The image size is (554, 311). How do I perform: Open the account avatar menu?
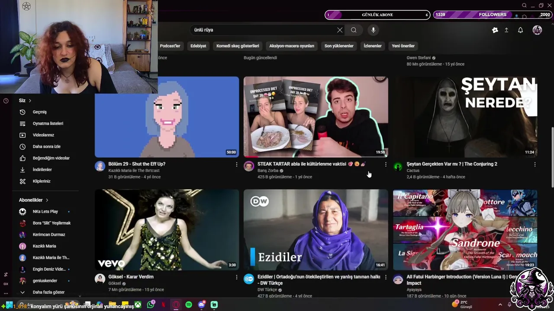pyautogui.click(x=537, y=30)
